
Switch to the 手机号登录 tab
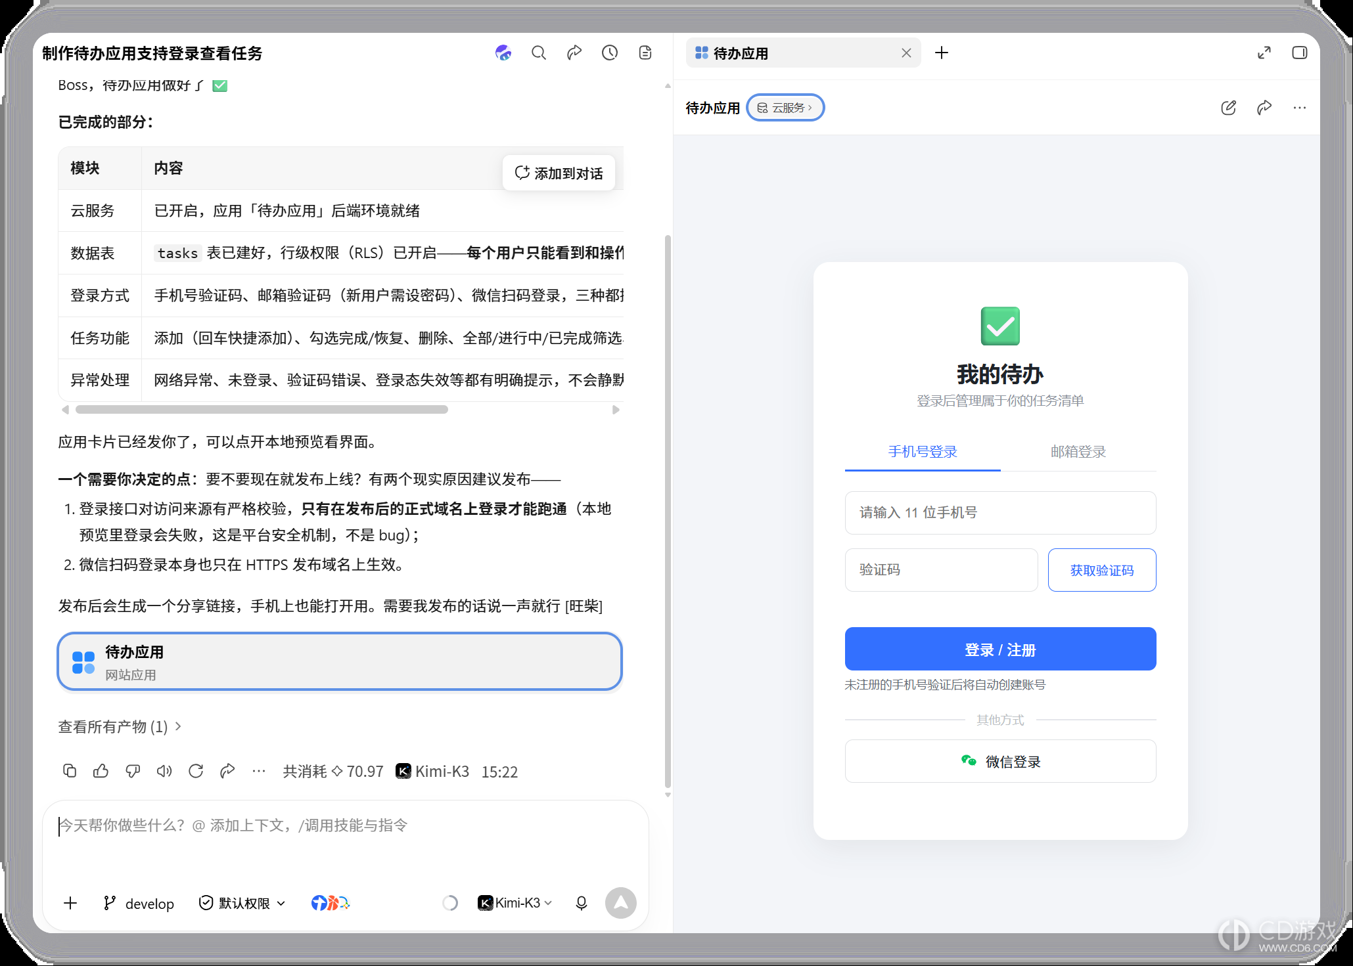pos(923,452)
